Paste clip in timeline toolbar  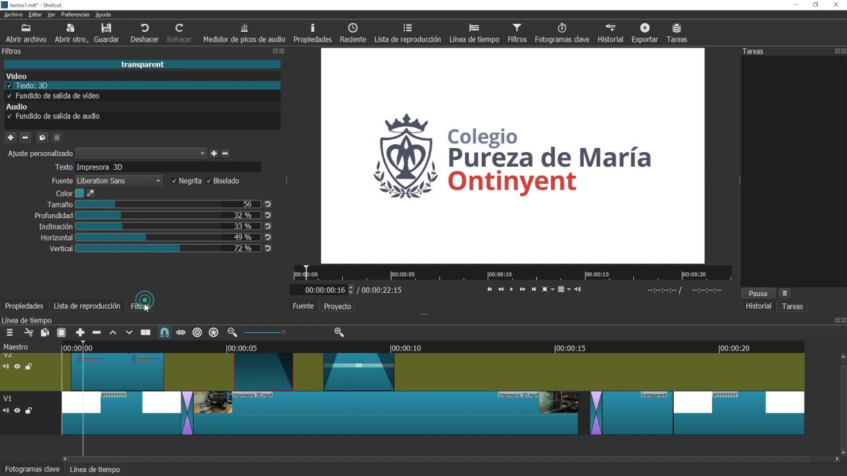(62, 333)
